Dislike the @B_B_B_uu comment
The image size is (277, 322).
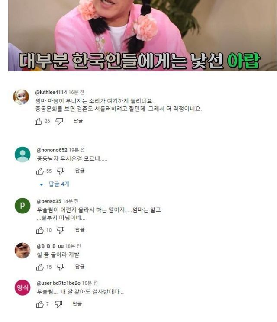click(x=61, y=267)
